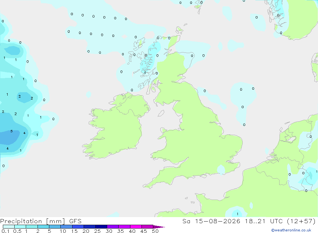The height and width of the screenshot is (233, 318).
Task: Click the forecast offset '(12+57)'
Action: coord(301,221)
